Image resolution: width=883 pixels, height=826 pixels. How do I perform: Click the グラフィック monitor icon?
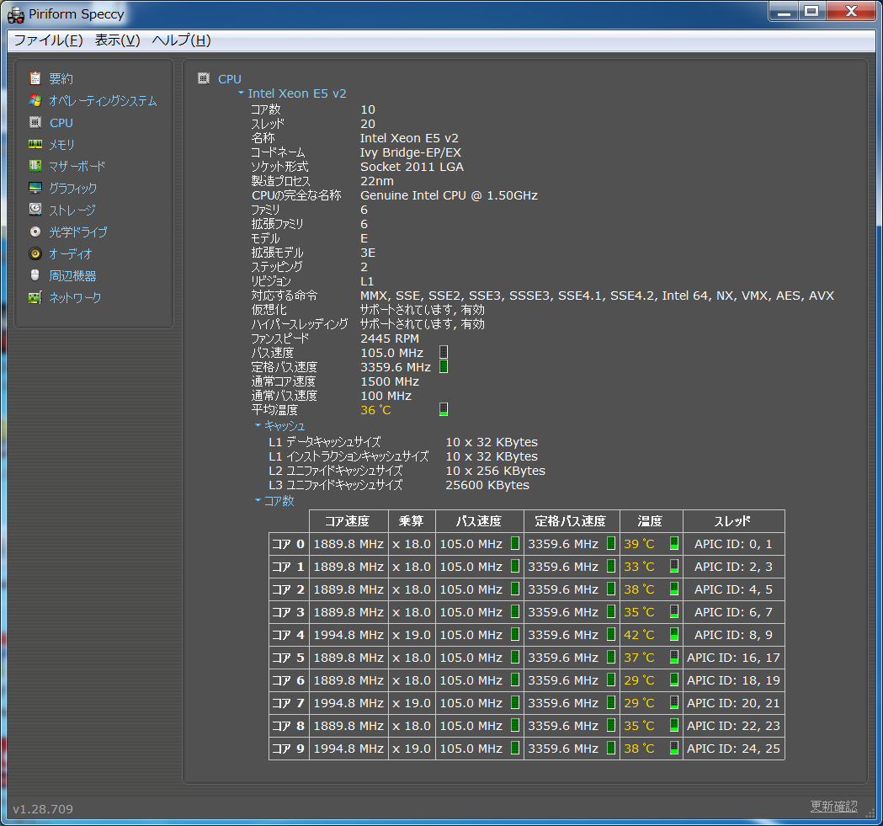[x=35, y=188]
